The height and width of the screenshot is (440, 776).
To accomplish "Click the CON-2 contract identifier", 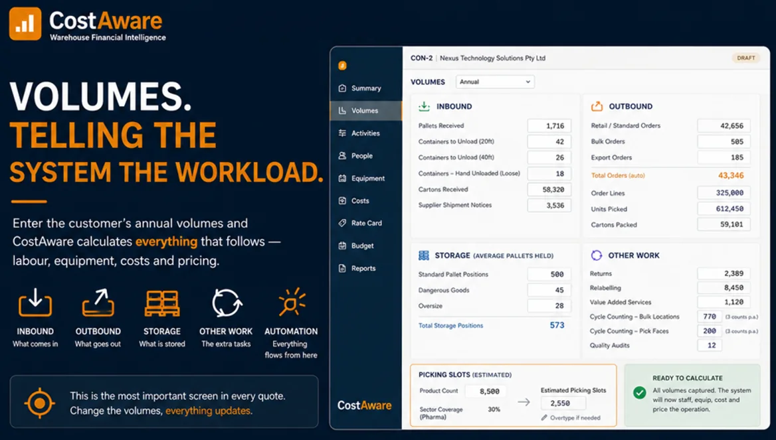I will pos(421,58).
